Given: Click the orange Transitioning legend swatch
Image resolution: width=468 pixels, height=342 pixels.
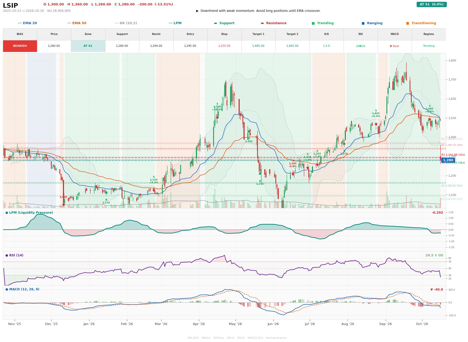Looking at the screenshot, I should pyautogui.click(x=407, y=23).
